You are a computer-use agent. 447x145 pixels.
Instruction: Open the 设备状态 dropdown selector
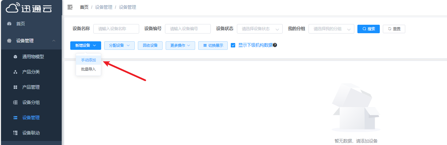click(260, 29)
